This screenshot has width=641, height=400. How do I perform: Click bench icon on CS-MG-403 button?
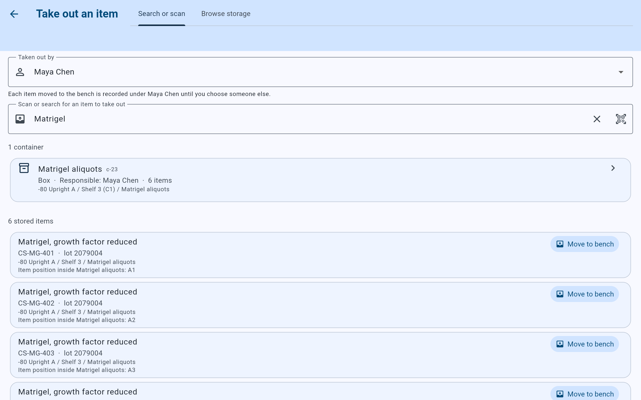(560, 344)
